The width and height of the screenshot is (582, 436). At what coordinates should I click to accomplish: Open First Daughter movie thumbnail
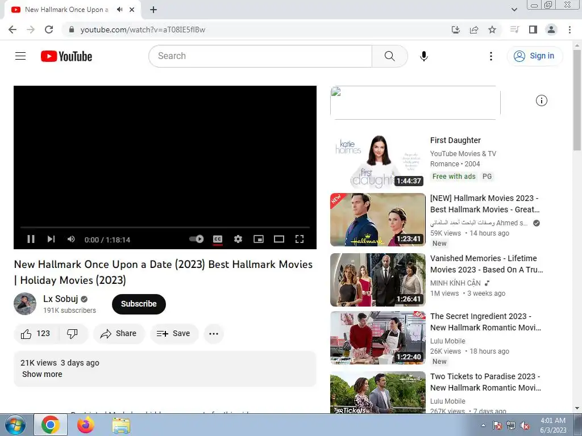[x=377, y=162]
